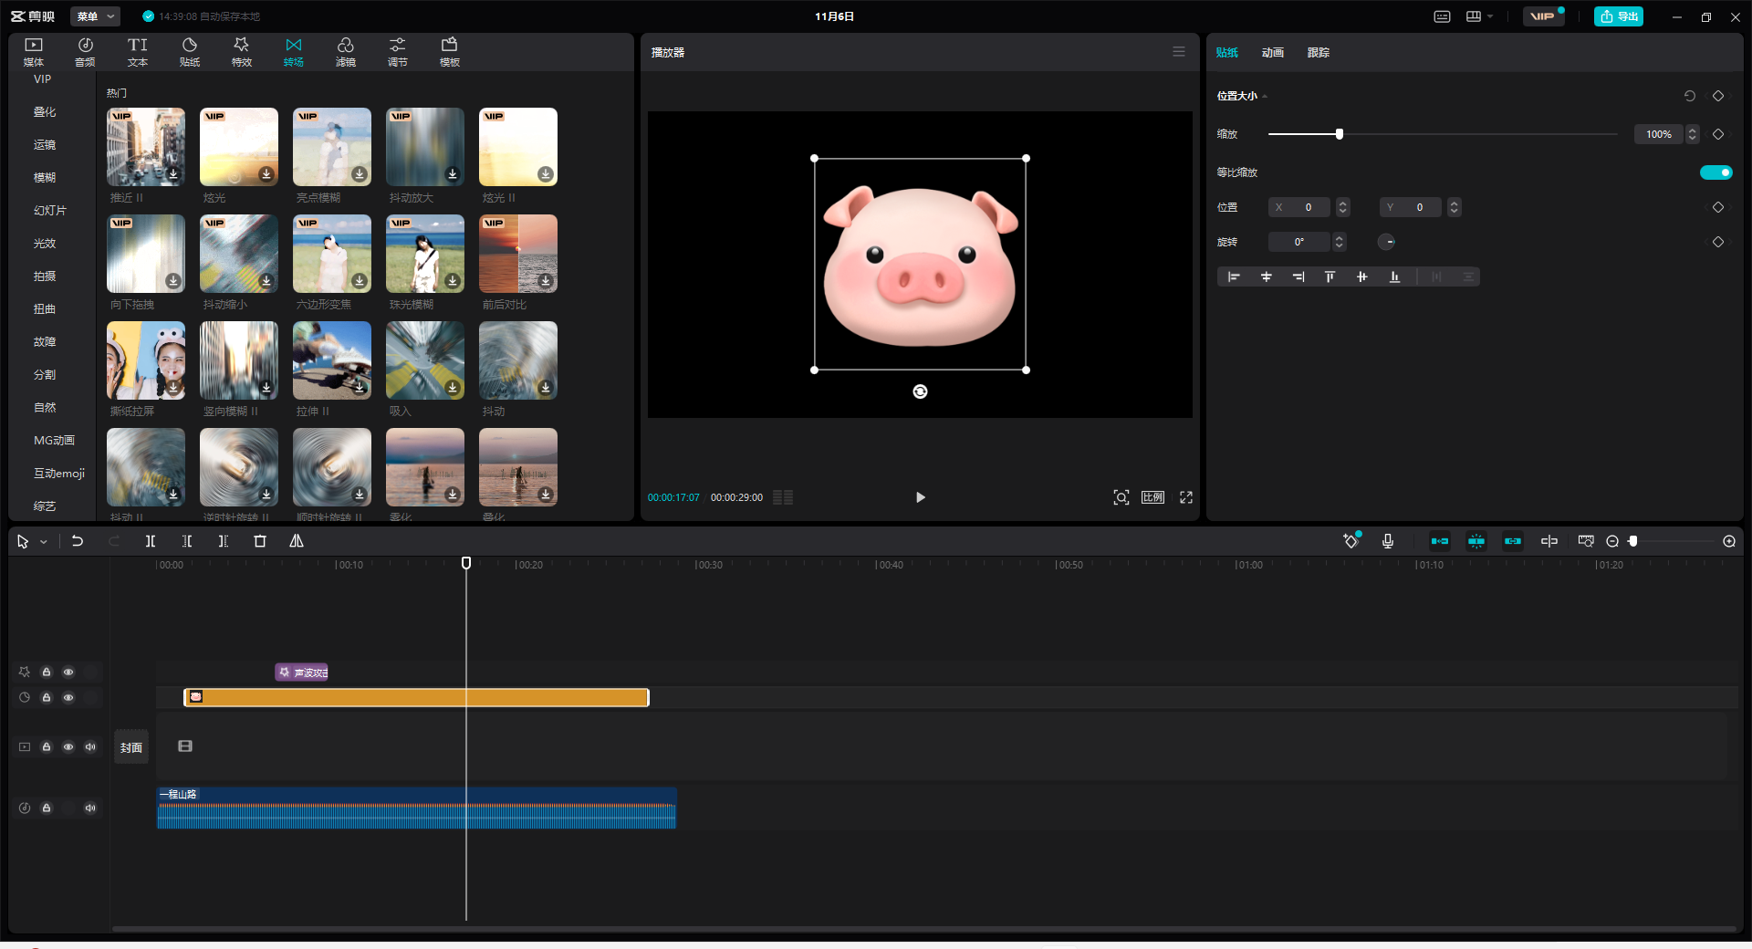
Task: Open the 贴纸 sticker library icon
Action: 190,52
